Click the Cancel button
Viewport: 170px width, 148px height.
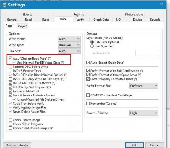coord(155,145)
